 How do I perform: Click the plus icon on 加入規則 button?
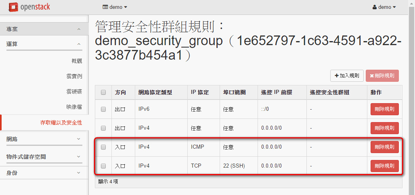tap(337, 76)
